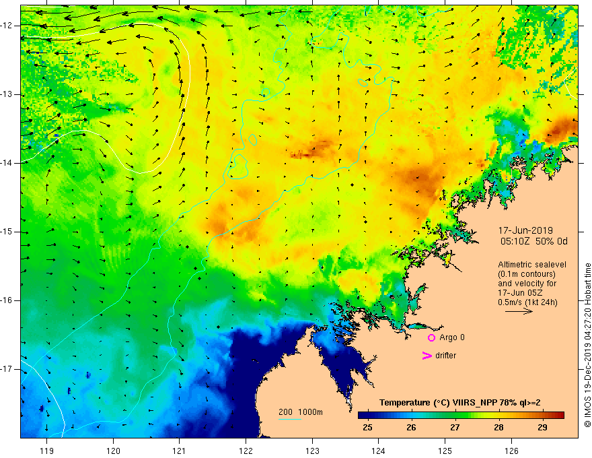592x458 pixels.
Task: Click the -13 latitude axis label
Action: [7, 94]
